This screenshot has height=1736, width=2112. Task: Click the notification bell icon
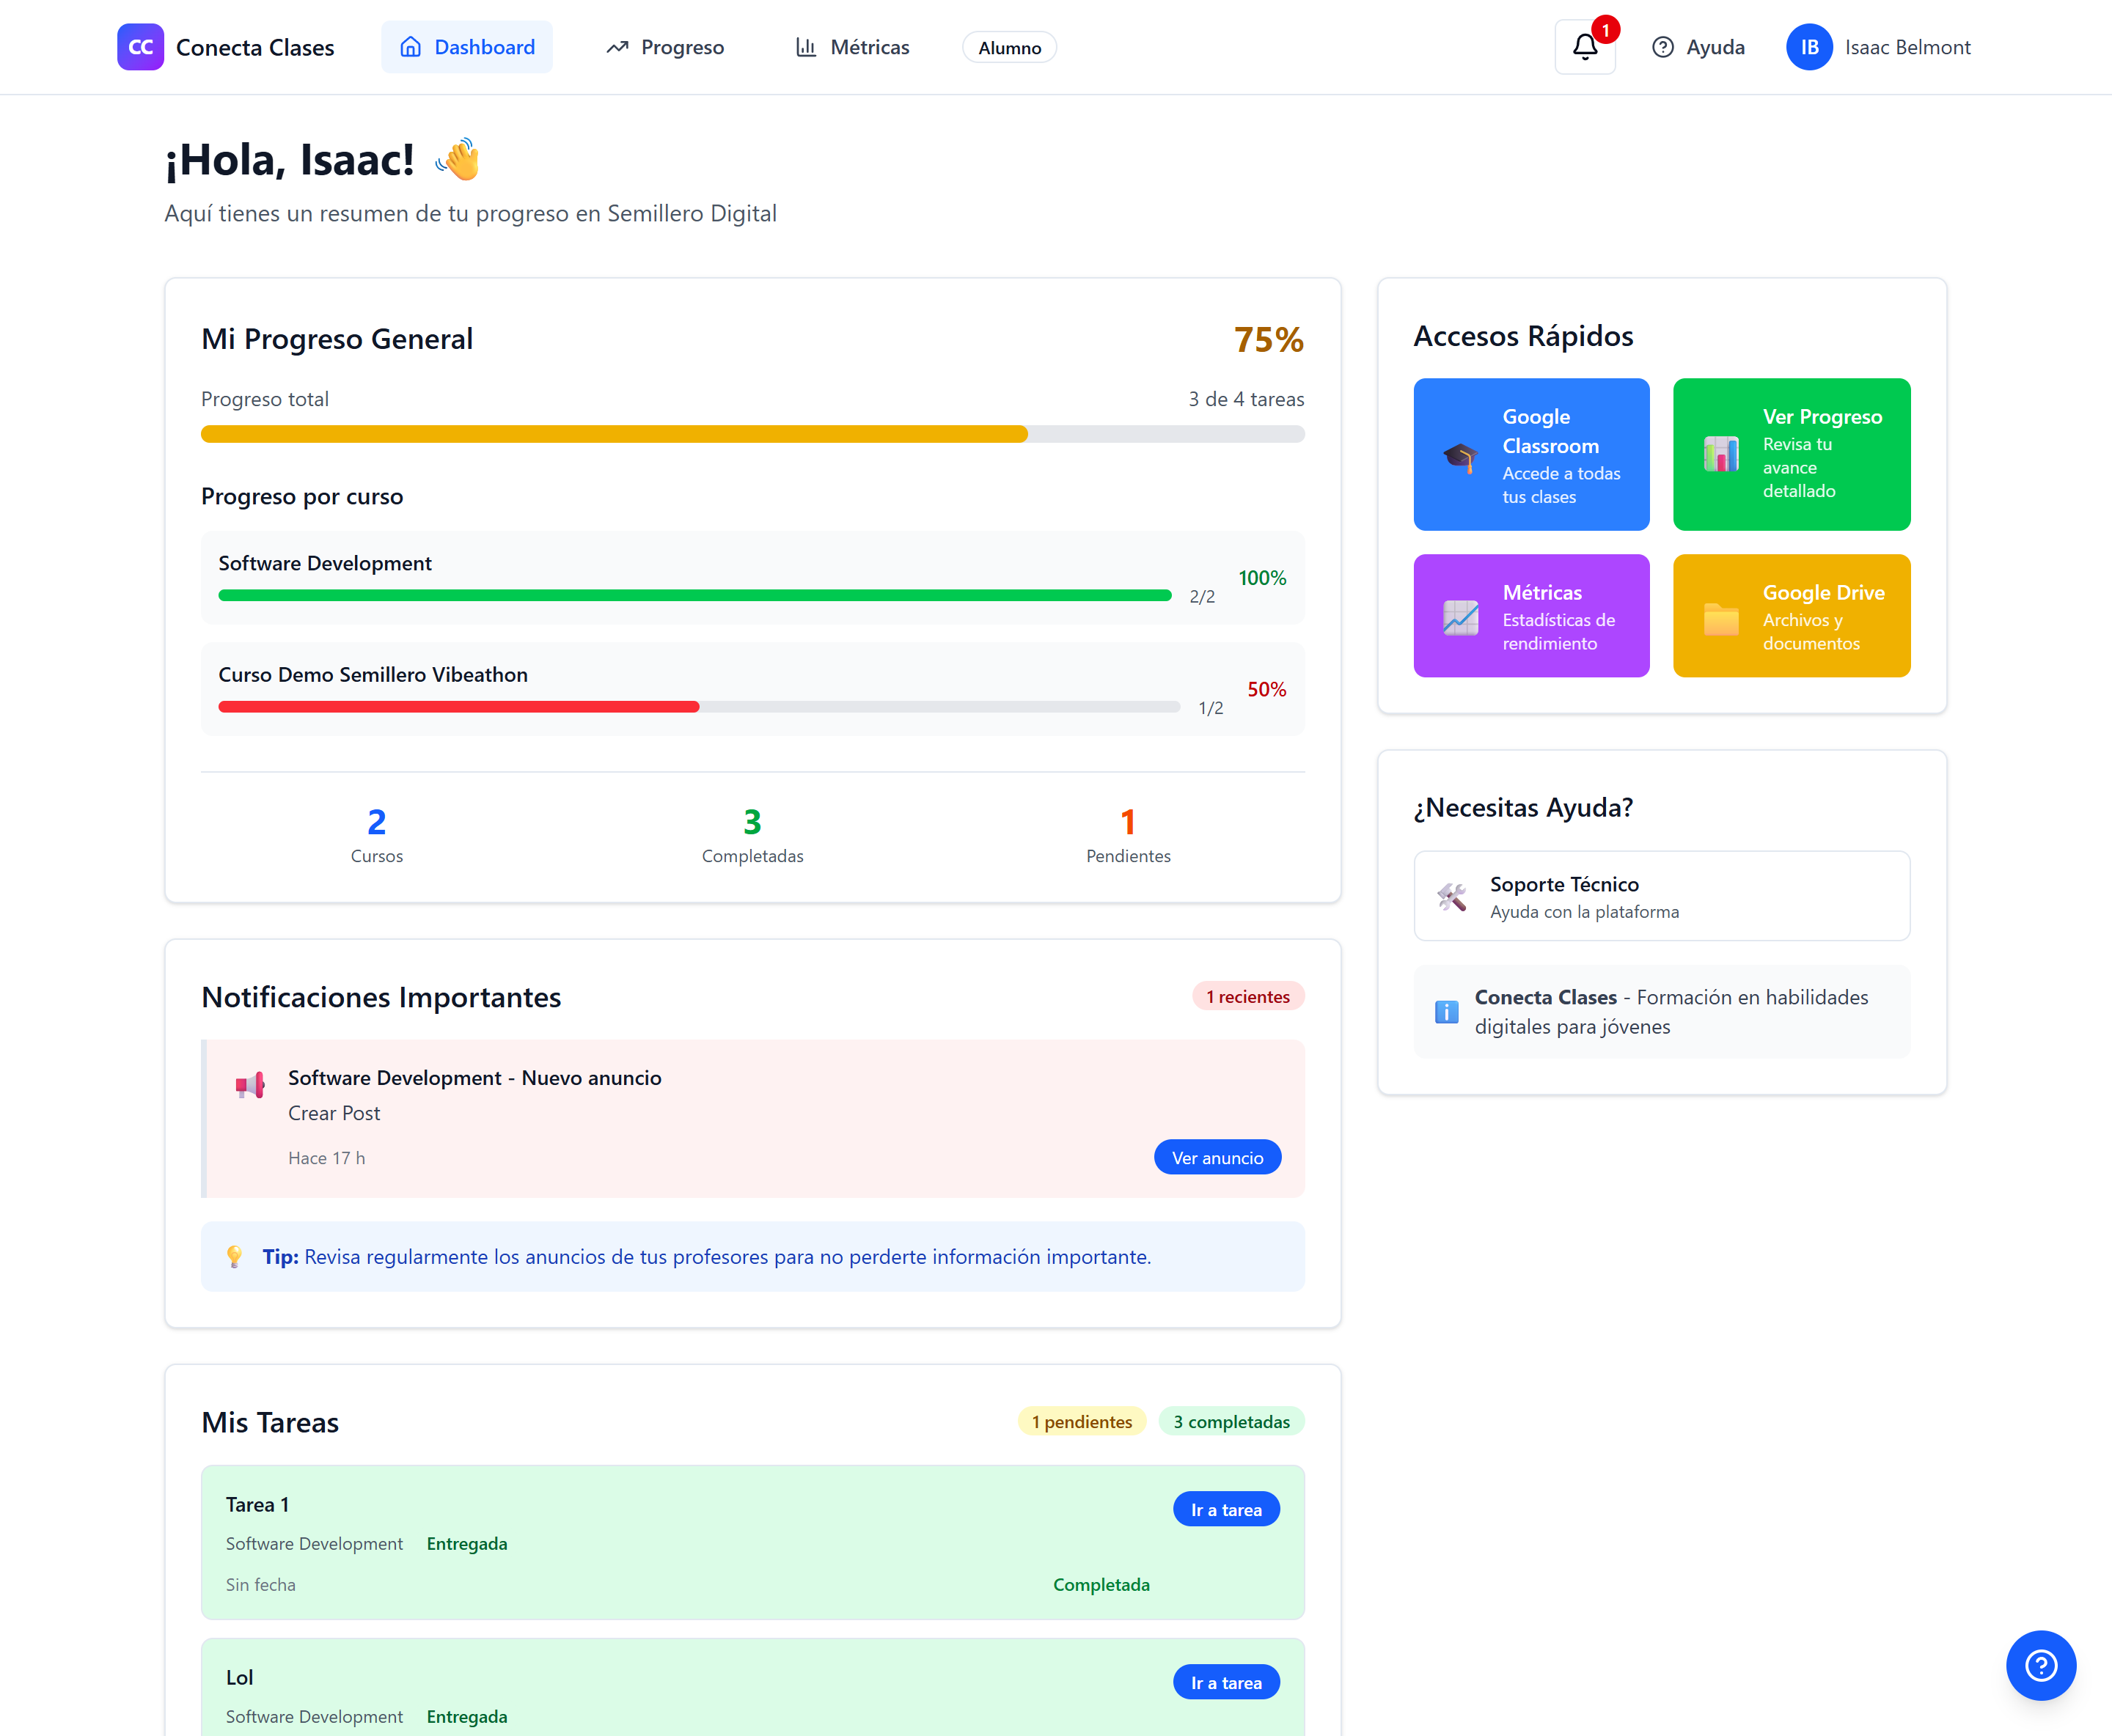(1584, 47)
